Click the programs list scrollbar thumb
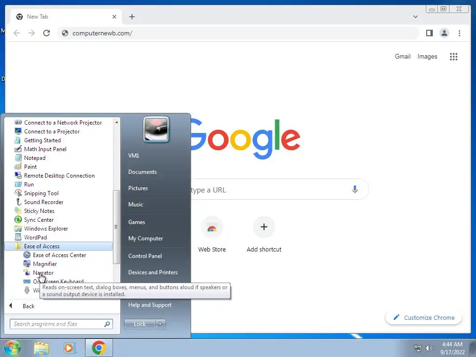This screenshot has width=476, height=357. (x=116, y=227)
